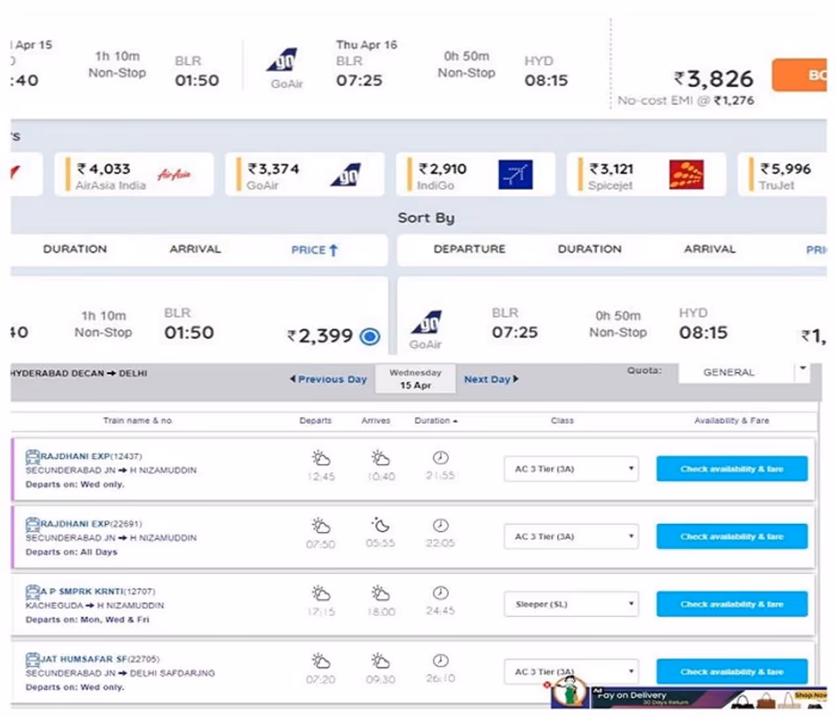Select the TruJet ₹5,996 fare card

(x=784, y=175)
